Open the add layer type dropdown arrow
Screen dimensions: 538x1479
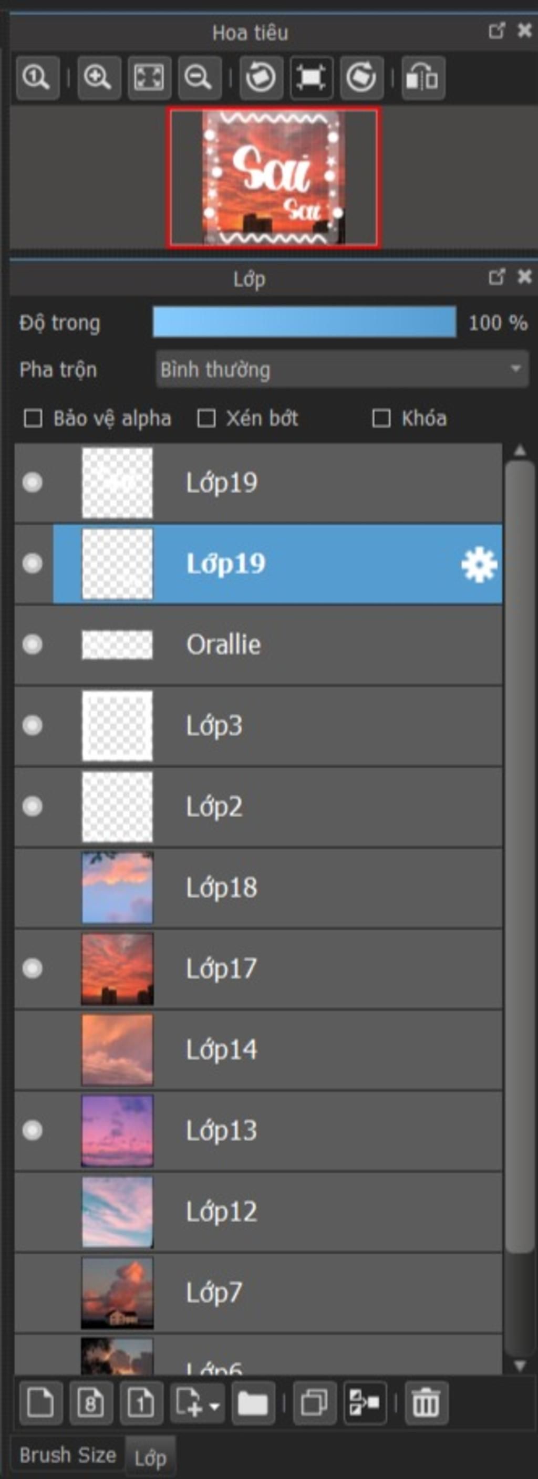click(215, 1406)
